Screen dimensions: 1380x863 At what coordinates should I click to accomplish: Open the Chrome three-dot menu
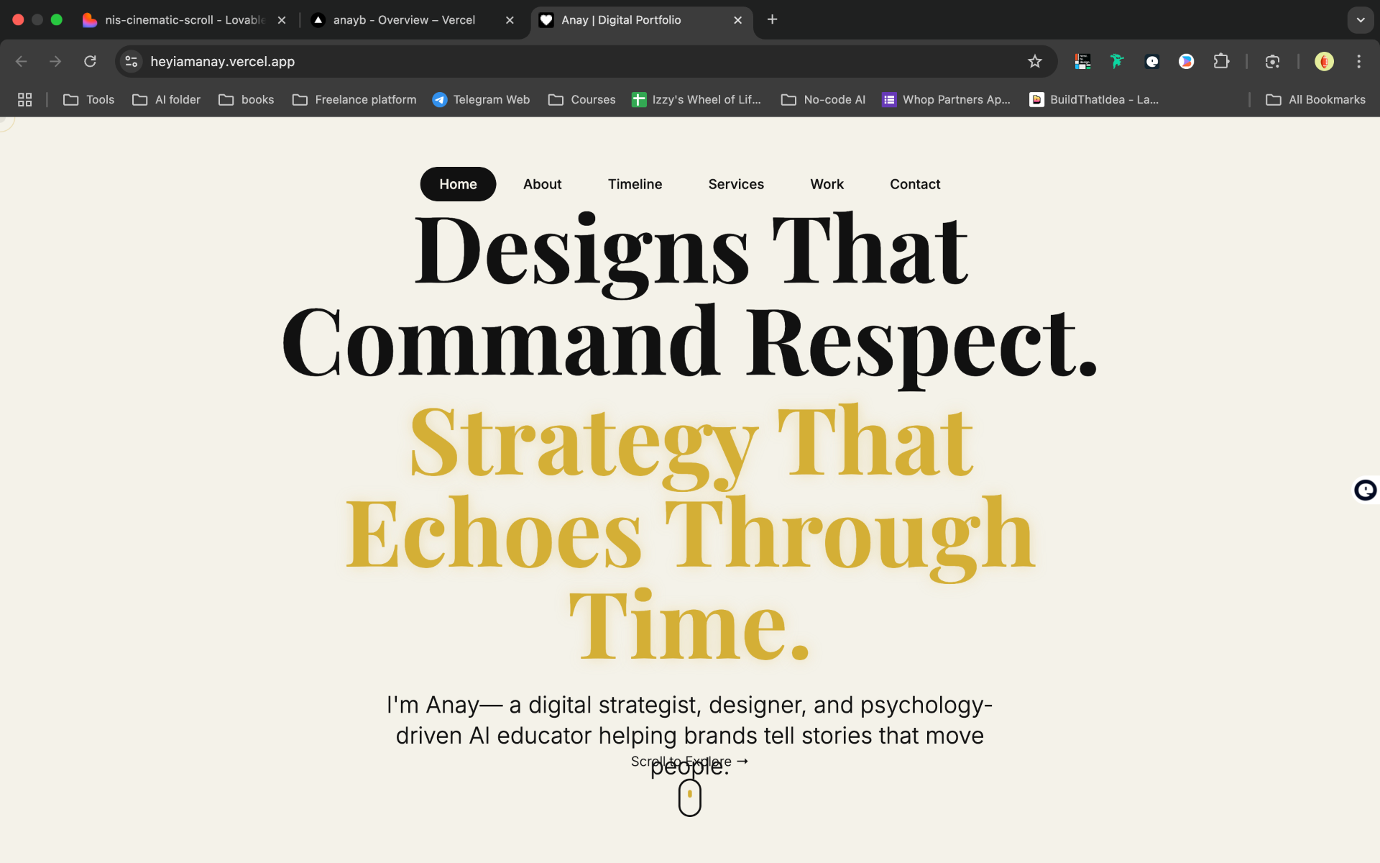coord(1358,61)
